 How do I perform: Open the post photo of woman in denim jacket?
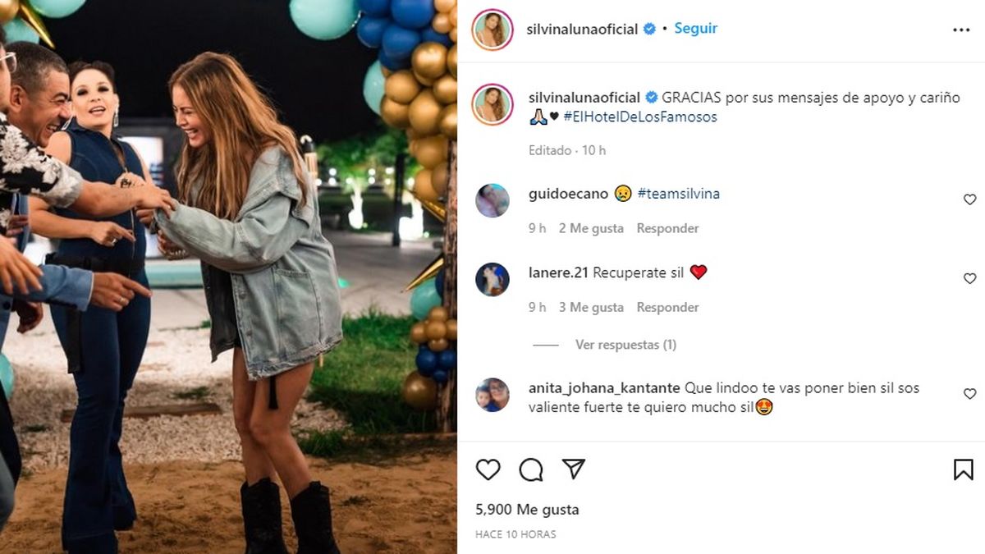coord(228,277)
